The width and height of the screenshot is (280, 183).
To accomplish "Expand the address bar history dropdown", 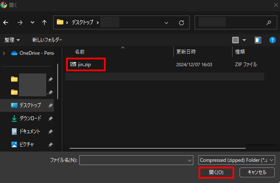I will coord(166,22).
